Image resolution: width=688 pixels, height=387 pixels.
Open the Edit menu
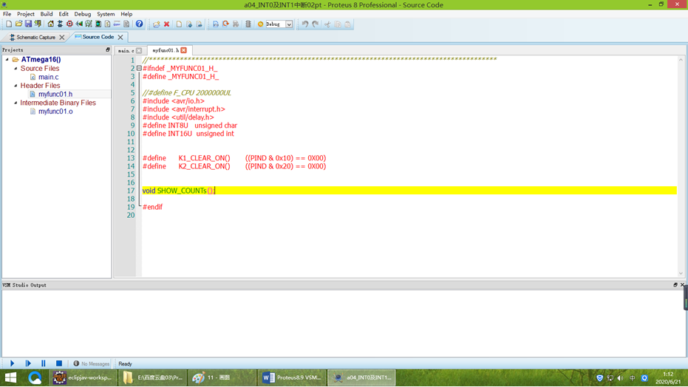coord(64,14)
